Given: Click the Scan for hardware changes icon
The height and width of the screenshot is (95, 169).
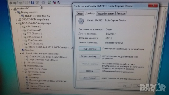Looking at the screenshot, I should pos(43,2).
